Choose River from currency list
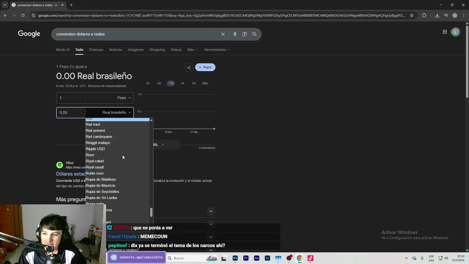 [x=118, y=155]
